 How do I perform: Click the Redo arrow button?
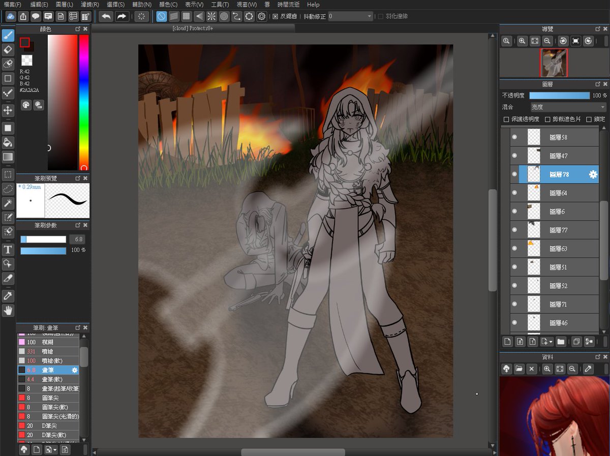coord(121,16)
